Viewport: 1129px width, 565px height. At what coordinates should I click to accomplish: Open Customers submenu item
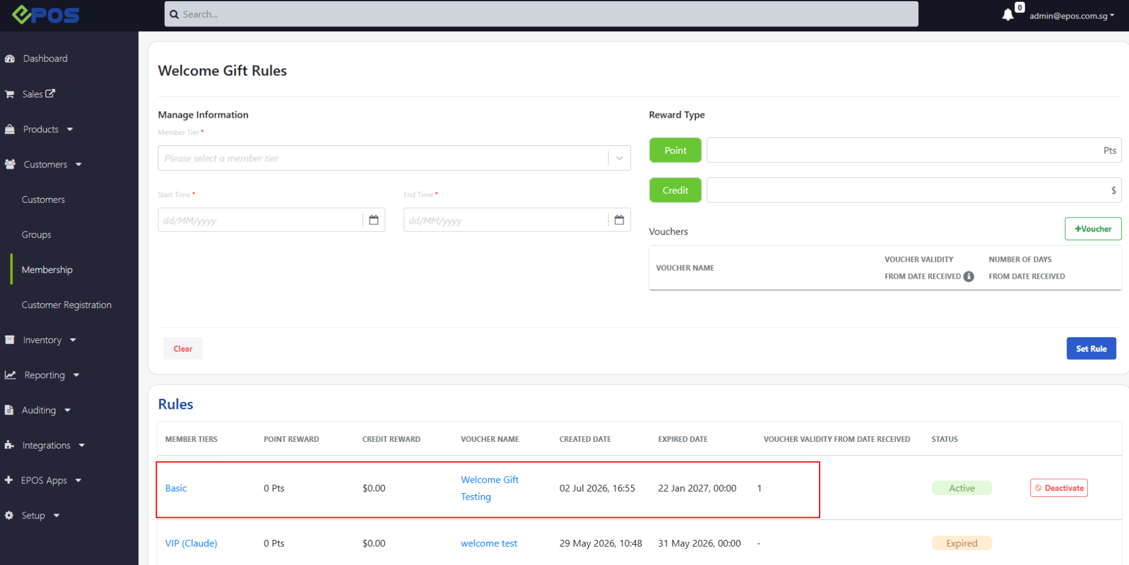43,200
